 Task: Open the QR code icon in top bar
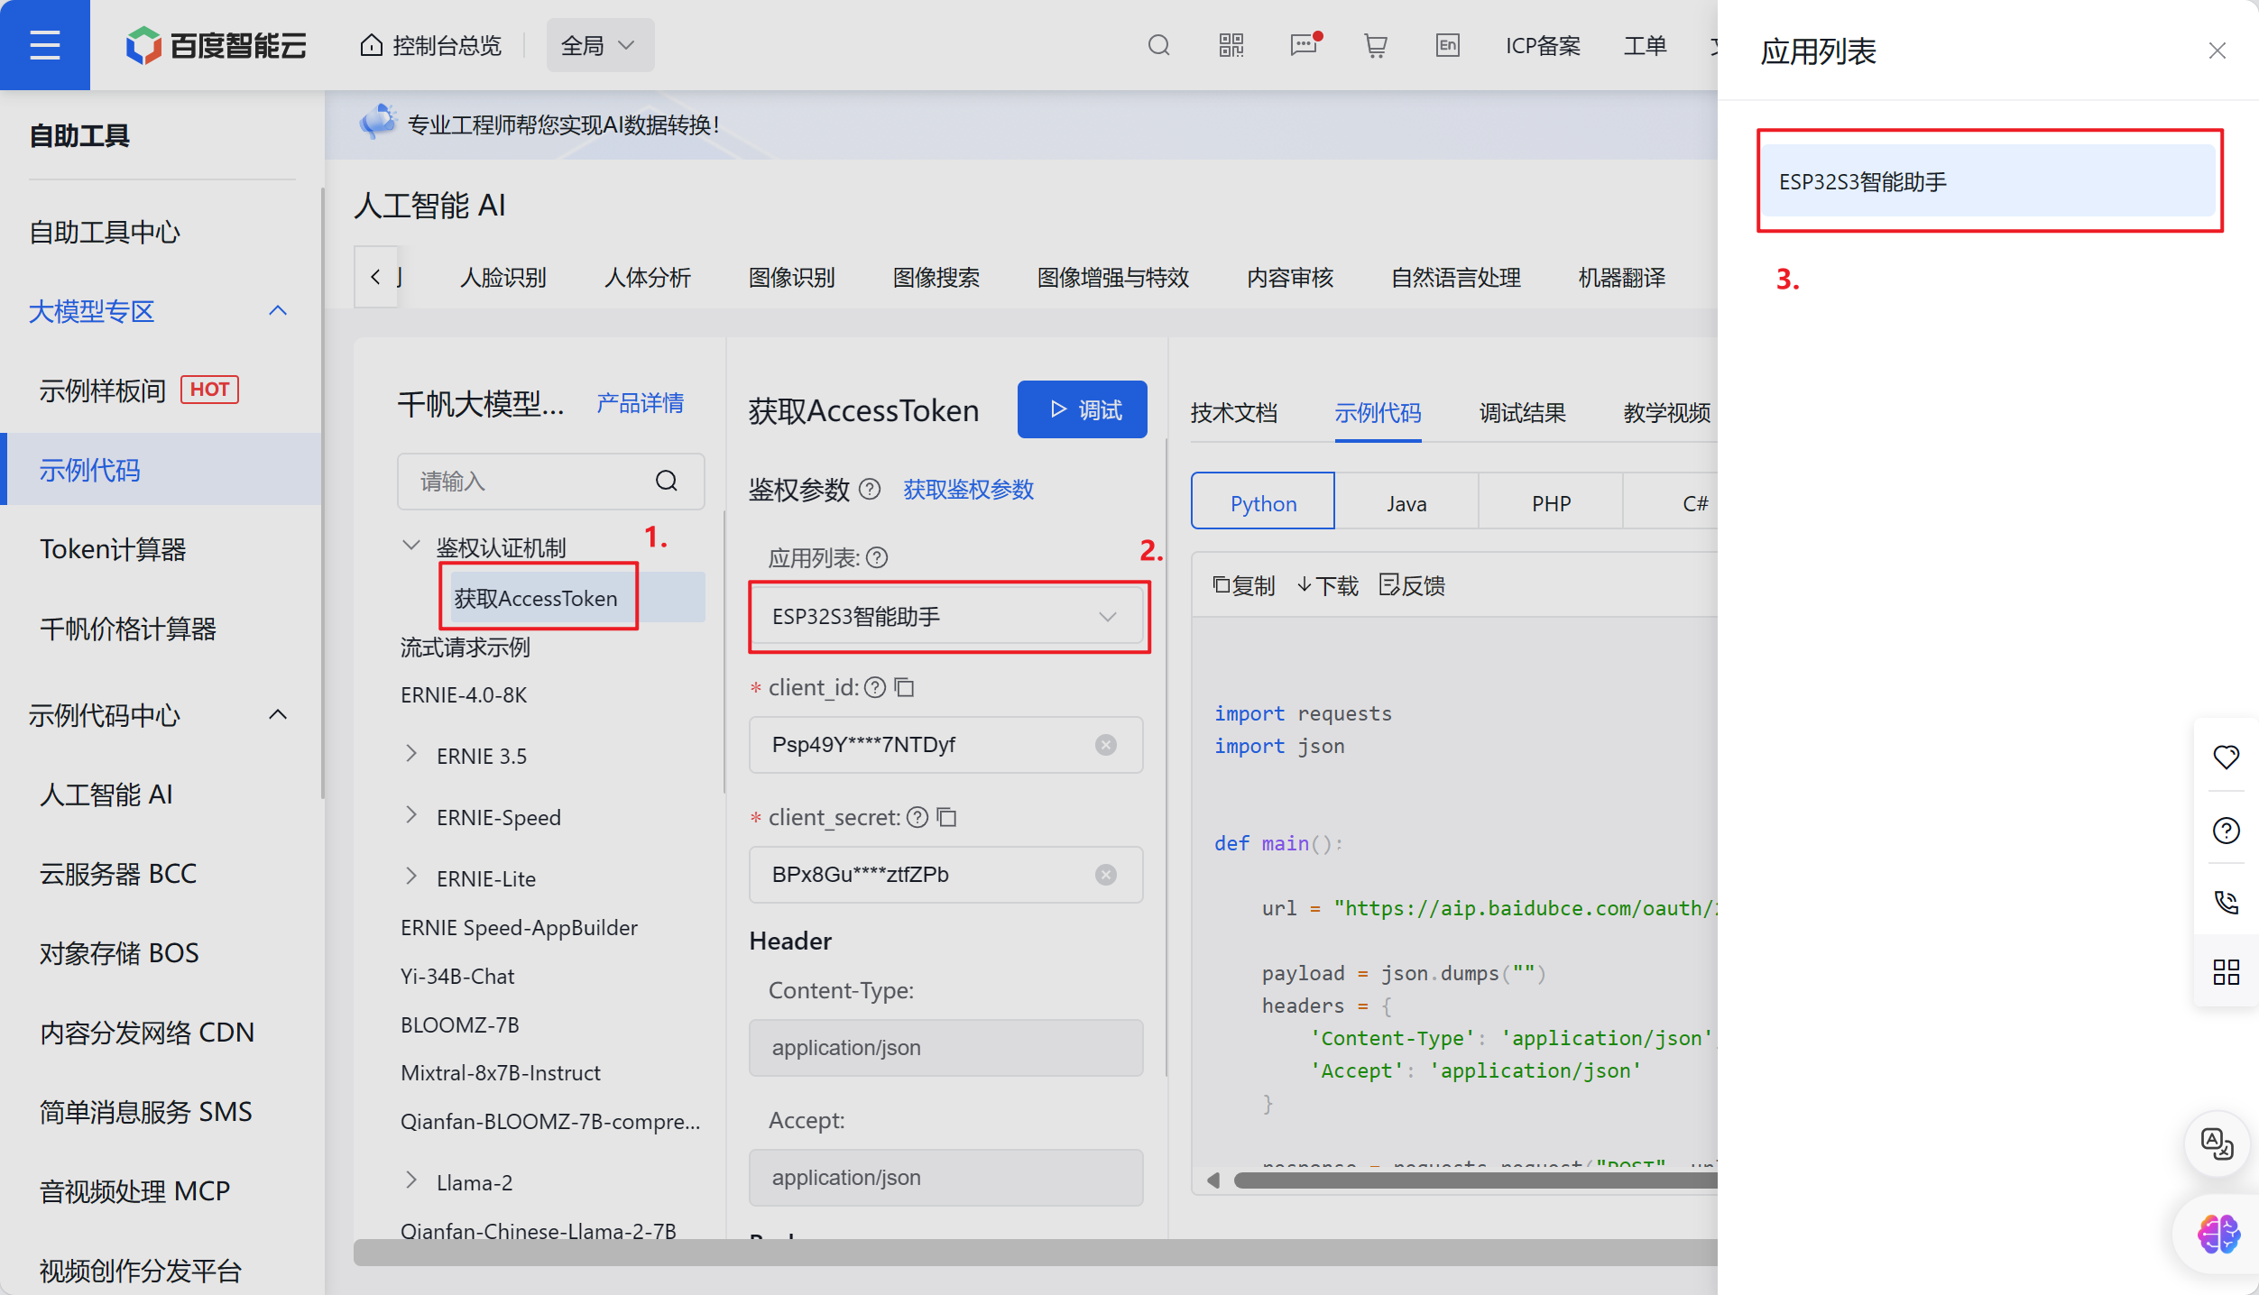(x=1231, y=45)
